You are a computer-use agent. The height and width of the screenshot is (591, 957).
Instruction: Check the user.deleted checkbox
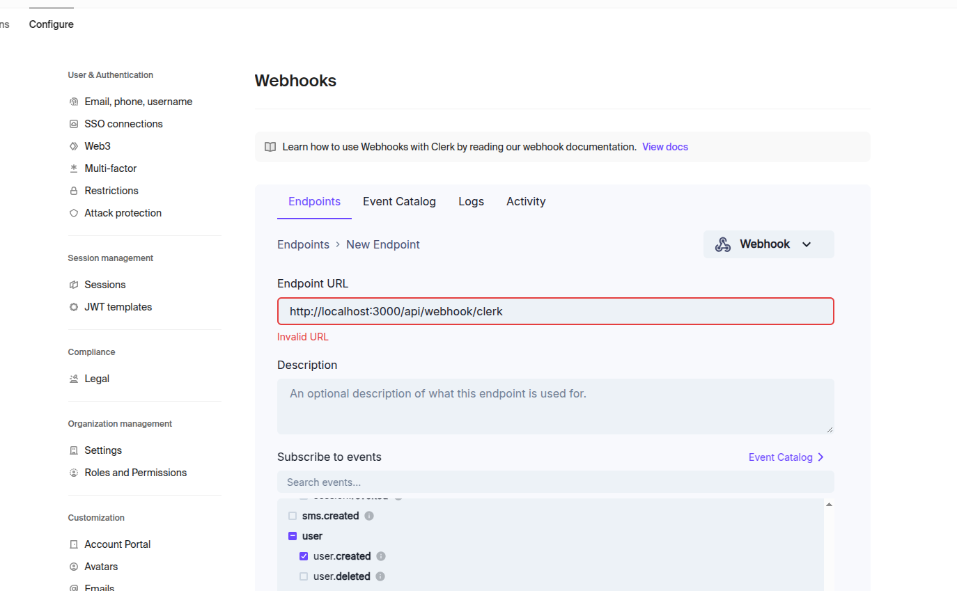click(x=304, y=576)
